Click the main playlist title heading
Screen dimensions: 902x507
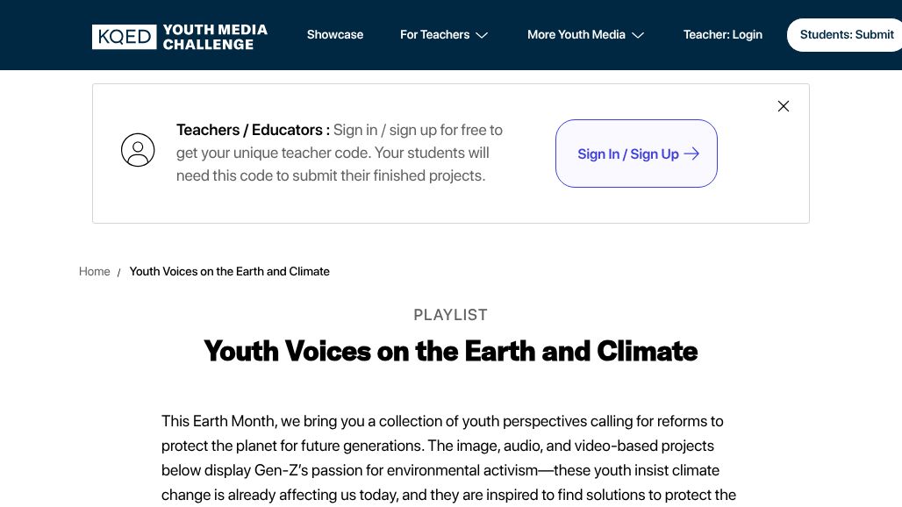[450, 351]
